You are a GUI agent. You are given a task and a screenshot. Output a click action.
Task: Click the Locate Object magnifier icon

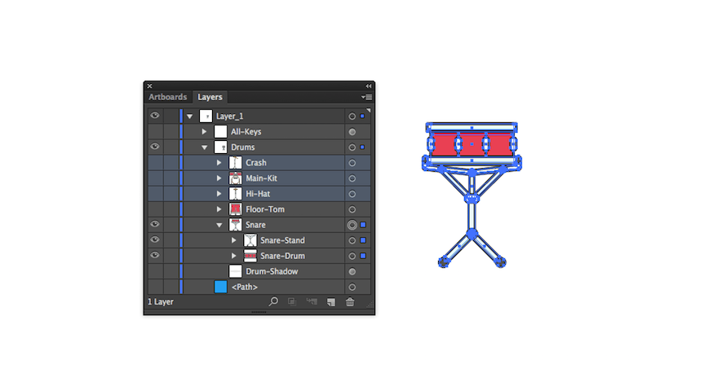point(273,301)
